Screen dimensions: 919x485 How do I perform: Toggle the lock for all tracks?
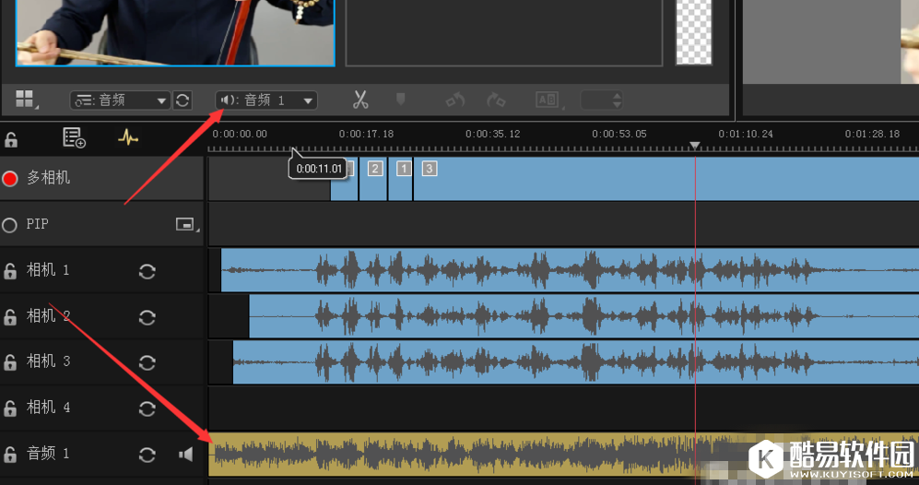pos(10,139)
